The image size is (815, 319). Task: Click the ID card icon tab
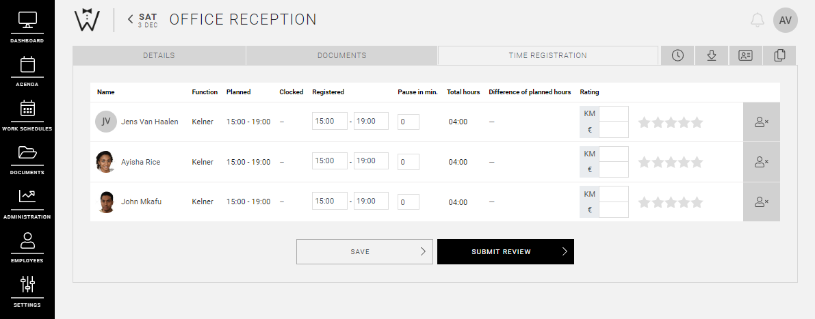pos(746,56)
